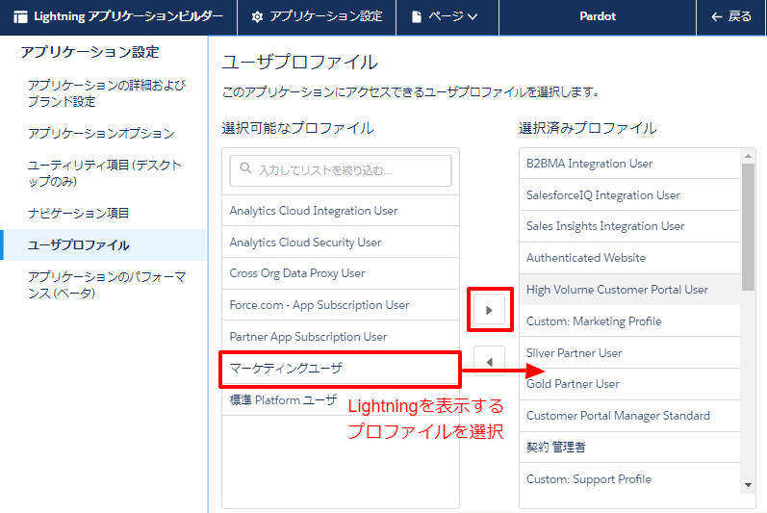The height and width of the screenshot is (513, 767).
Task: Click the scrollbar down arrow in selected list
Action: 748,485
